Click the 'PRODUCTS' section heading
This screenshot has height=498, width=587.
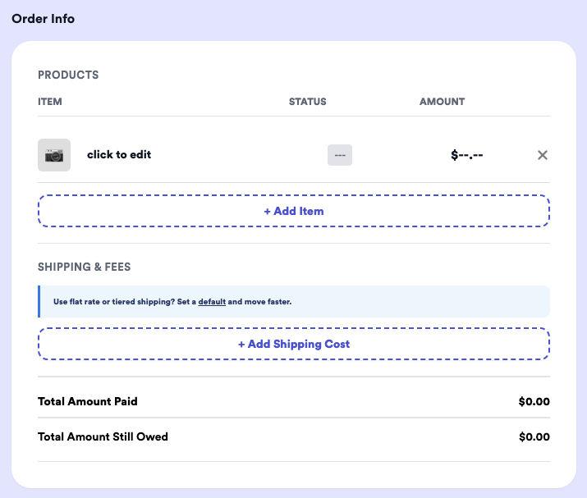(x=68, y=75)
